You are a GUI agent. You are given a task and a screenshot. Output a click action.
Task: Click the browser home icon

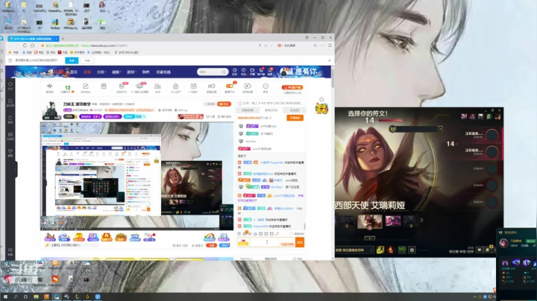[x=33, y=45]
